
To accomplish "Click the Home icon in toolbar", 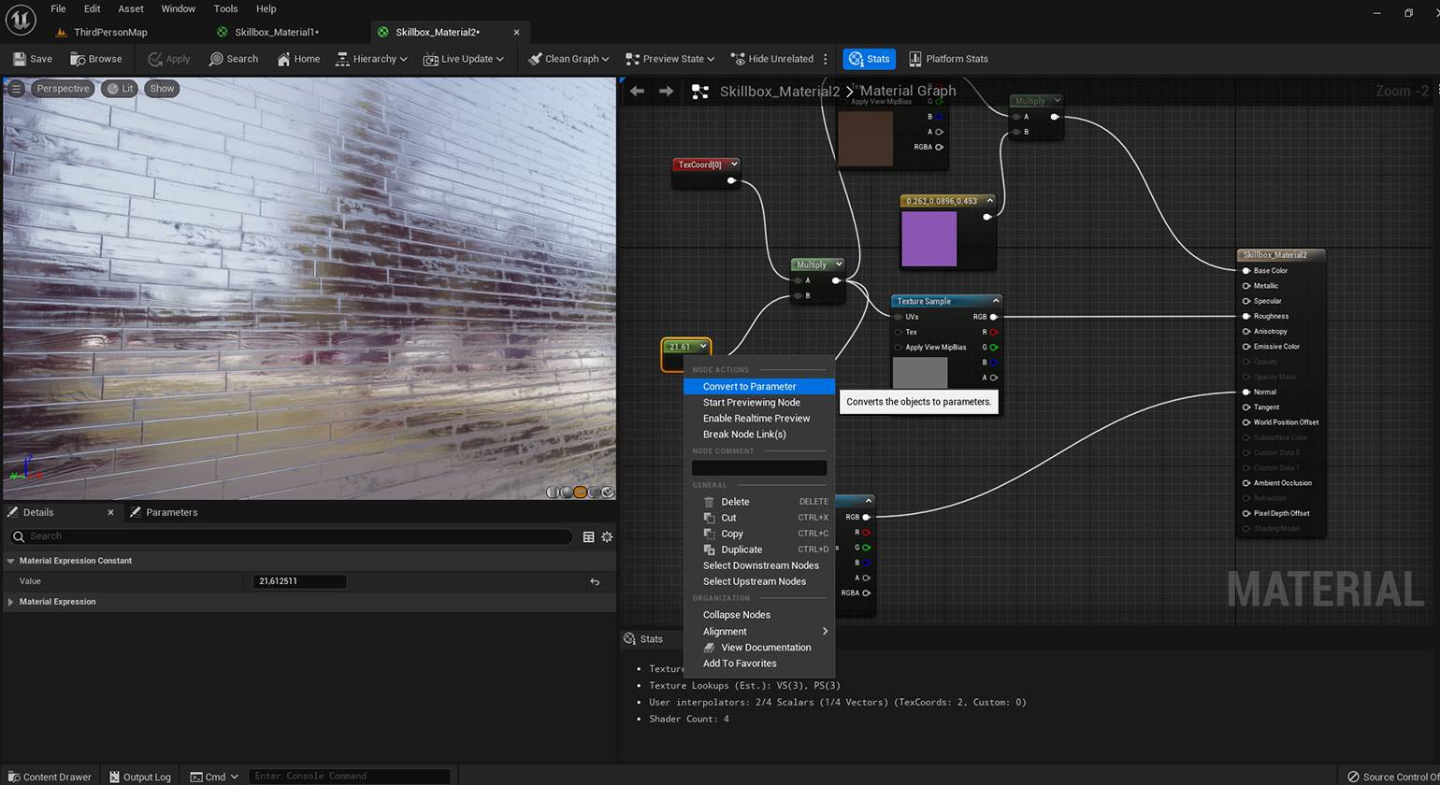I will (x=283, y=59).
